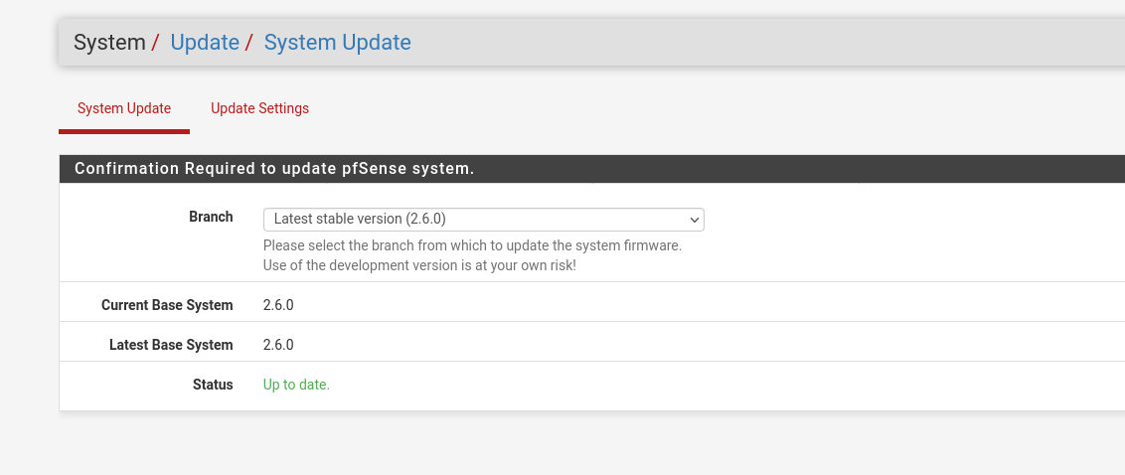Open the Update breadcrumb link

pos(205,43)
